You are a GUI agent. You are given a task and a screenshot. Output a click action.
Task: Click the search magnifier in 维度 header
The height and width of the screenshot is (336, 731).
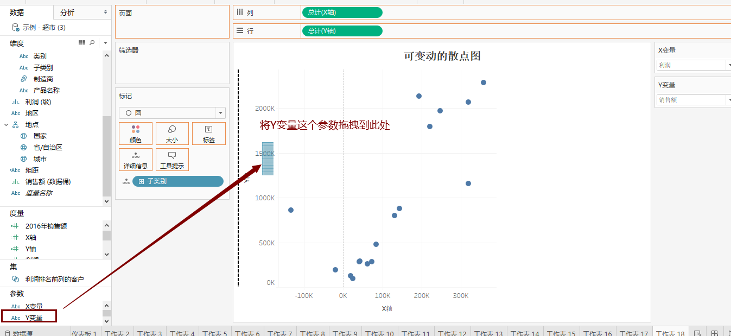[x=92, y=42]
